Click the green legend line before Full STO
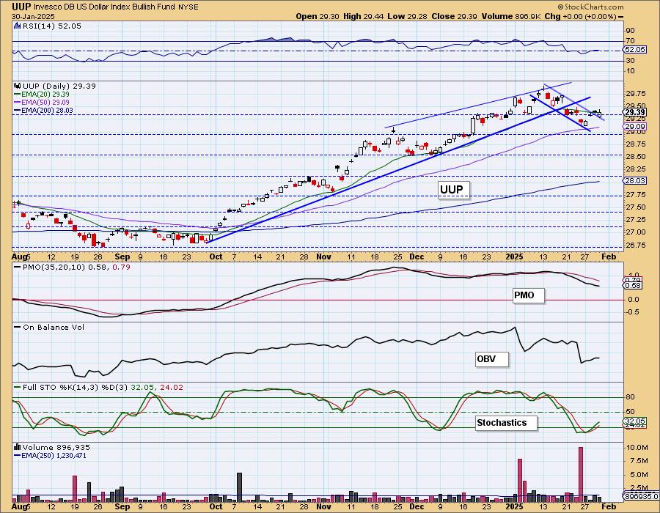Screen dimensions: 660x513 [x=18, y=387]
